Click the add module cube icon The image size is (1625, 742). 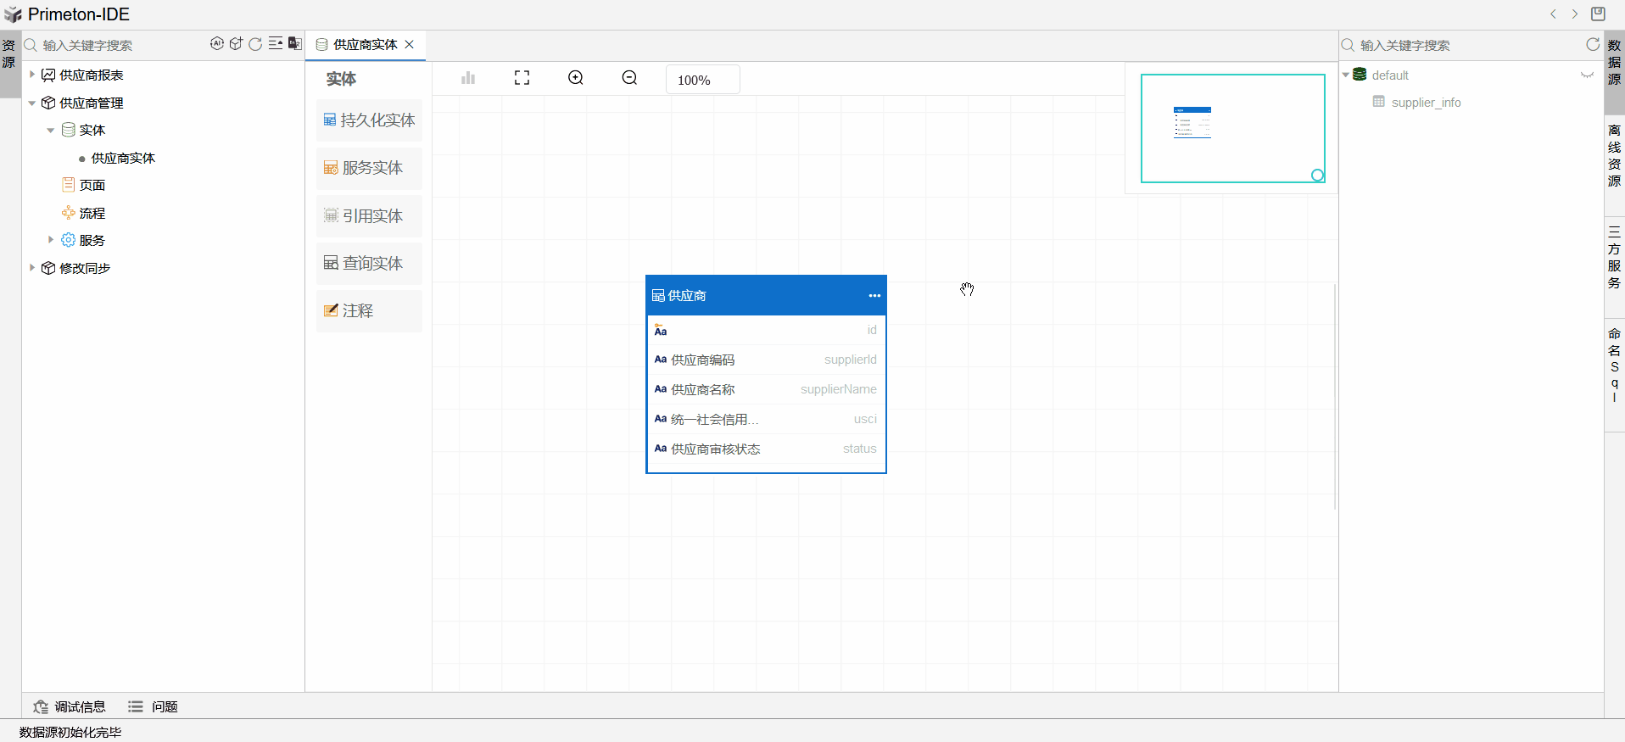pyautogui.click(x=236, y=44)
